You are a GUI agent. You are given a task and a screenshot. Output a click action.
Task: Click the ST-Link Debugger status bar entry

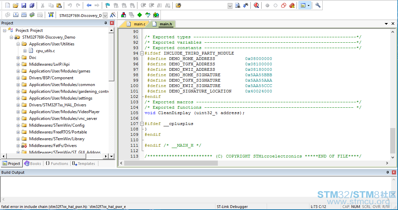pyautogui.click(x=232, y=207)
